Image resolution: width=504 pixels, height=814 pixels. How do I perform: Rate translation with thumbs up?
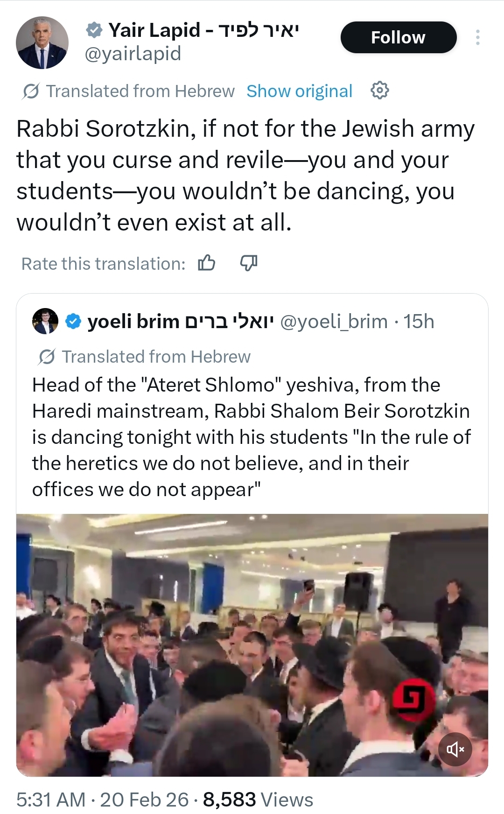207,263
